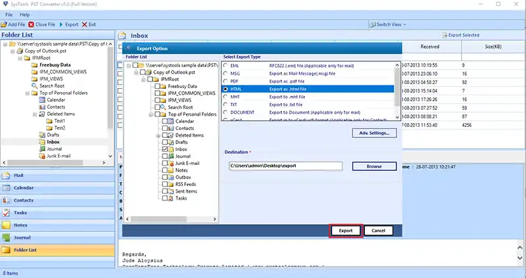Check the Notes checkbox in Export Option
Viewport: 526px width, 278px height.
(165, 170)
